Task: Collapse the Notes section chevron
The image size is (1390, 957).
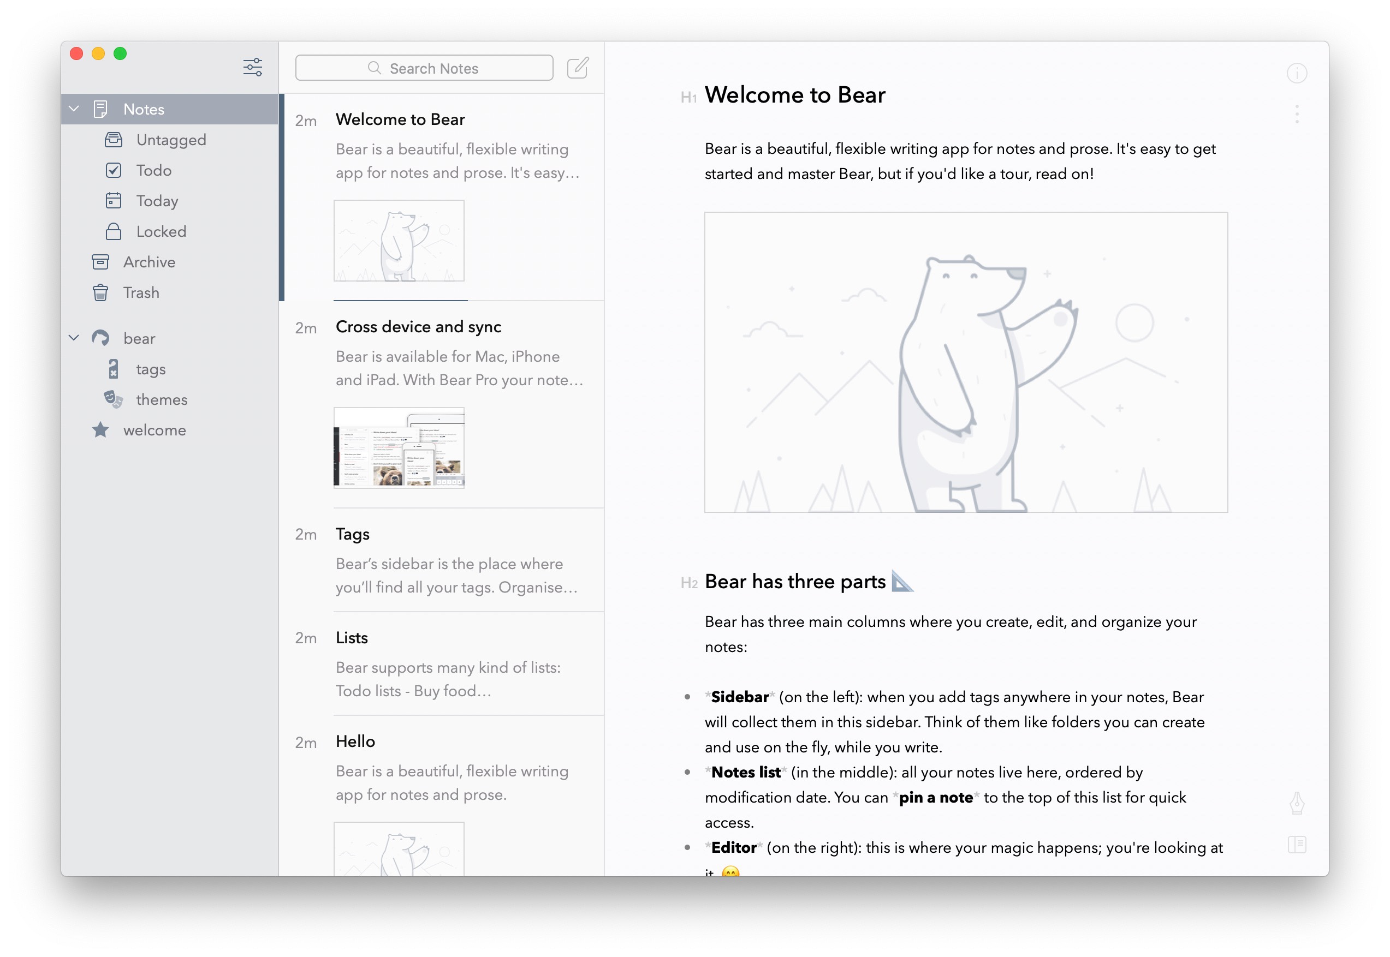Action: (74, 109)
